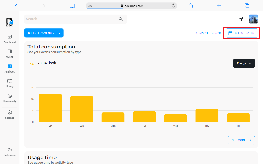The height and width of the screenshot is (164, 263).
Task: Open the Energy type dropdown
Action: click(x=244, y=63)
